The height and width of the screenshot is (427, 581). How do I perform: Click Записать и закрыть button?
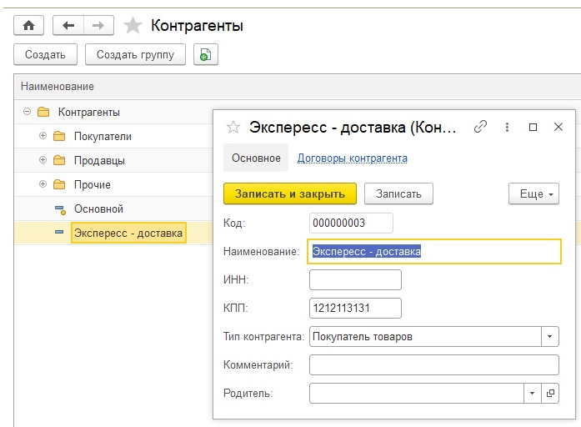tap(290, 193)
